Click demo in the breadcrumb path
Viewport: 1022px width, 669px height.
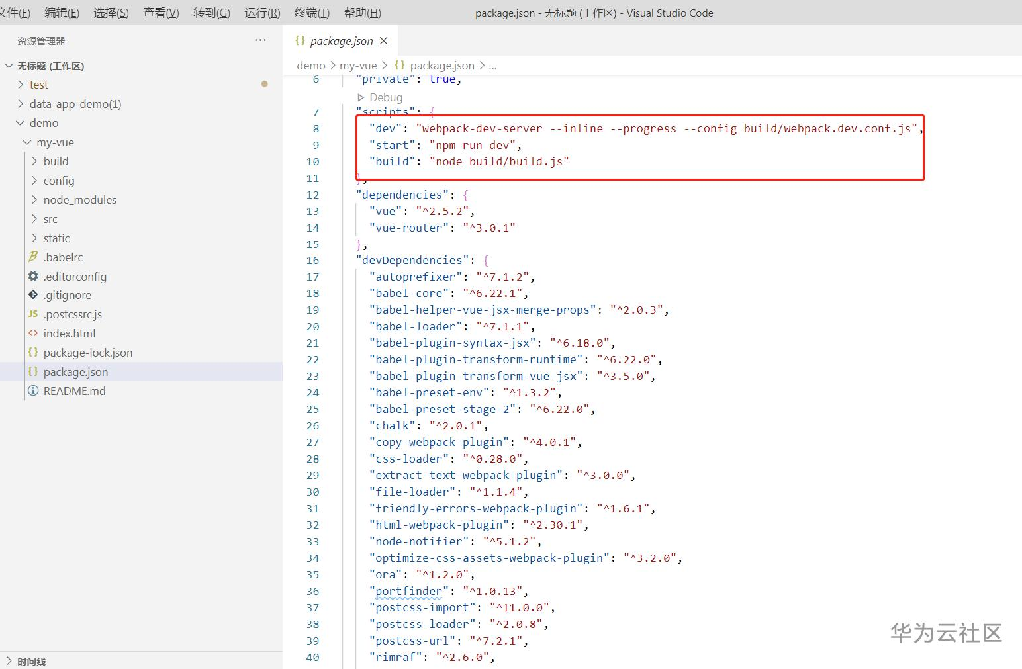click(x=311, y=66)
